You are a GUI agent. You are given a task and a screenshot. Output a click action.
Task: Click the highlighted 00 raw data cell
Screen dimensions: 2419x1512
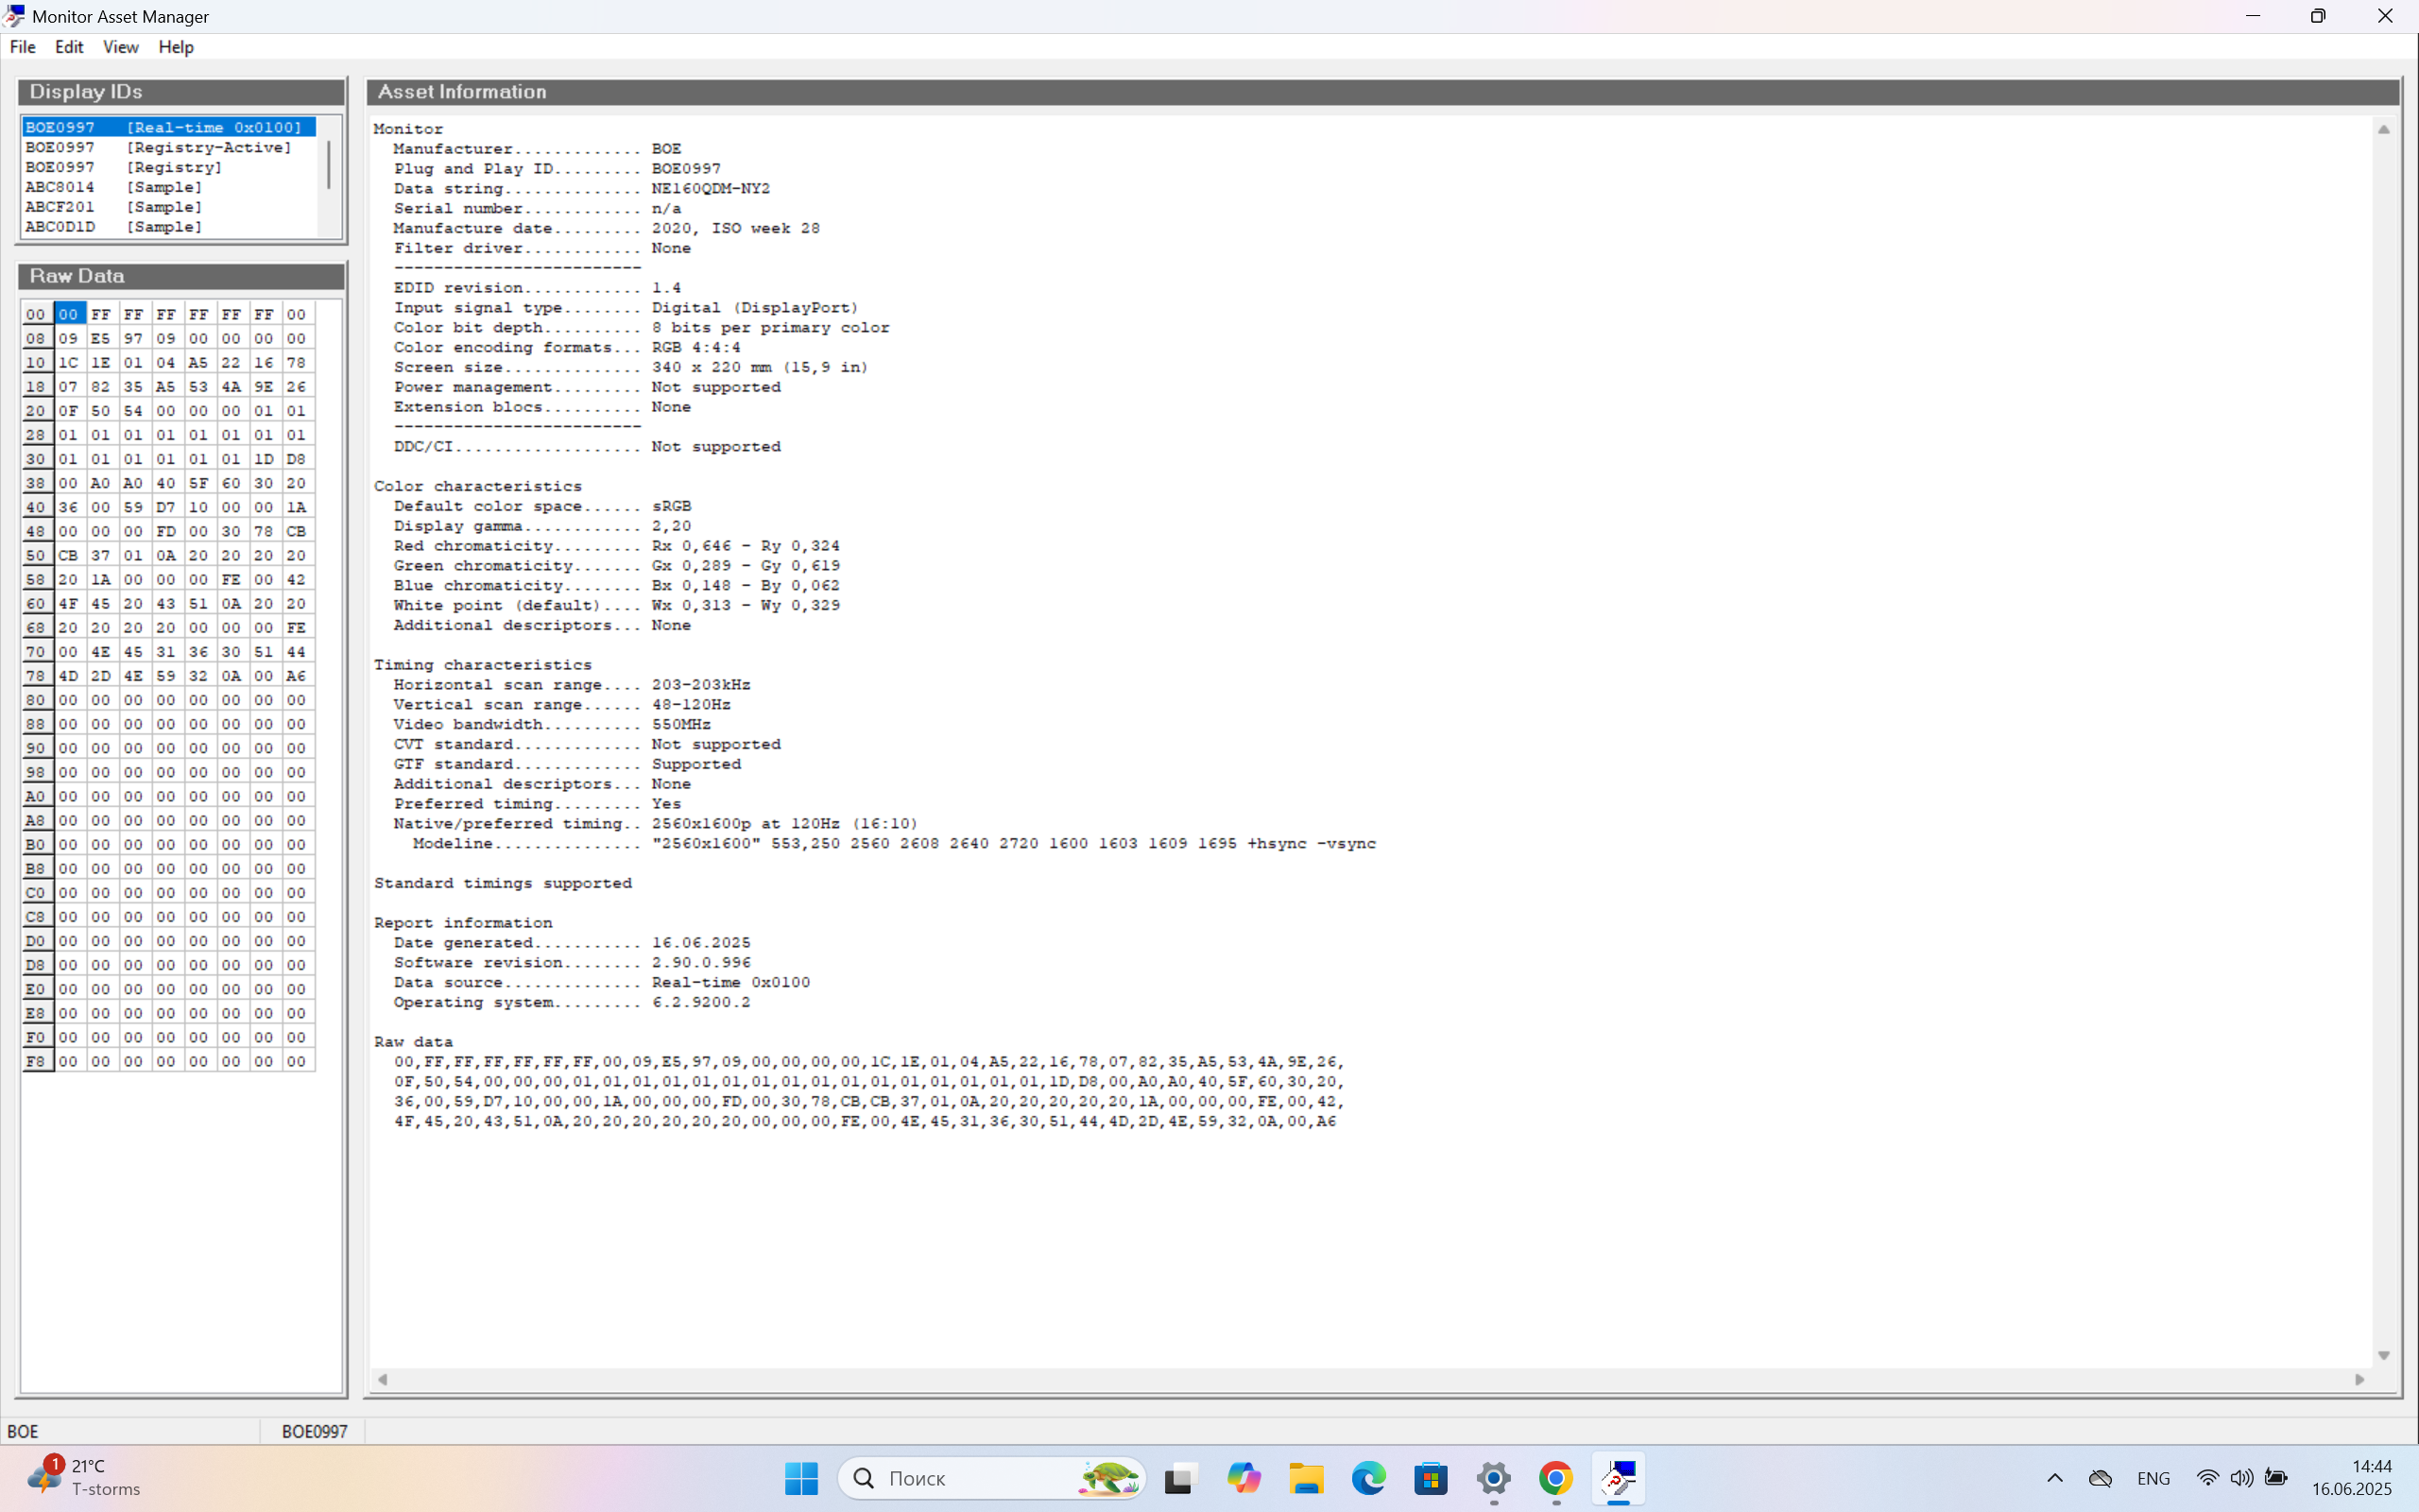68,314
